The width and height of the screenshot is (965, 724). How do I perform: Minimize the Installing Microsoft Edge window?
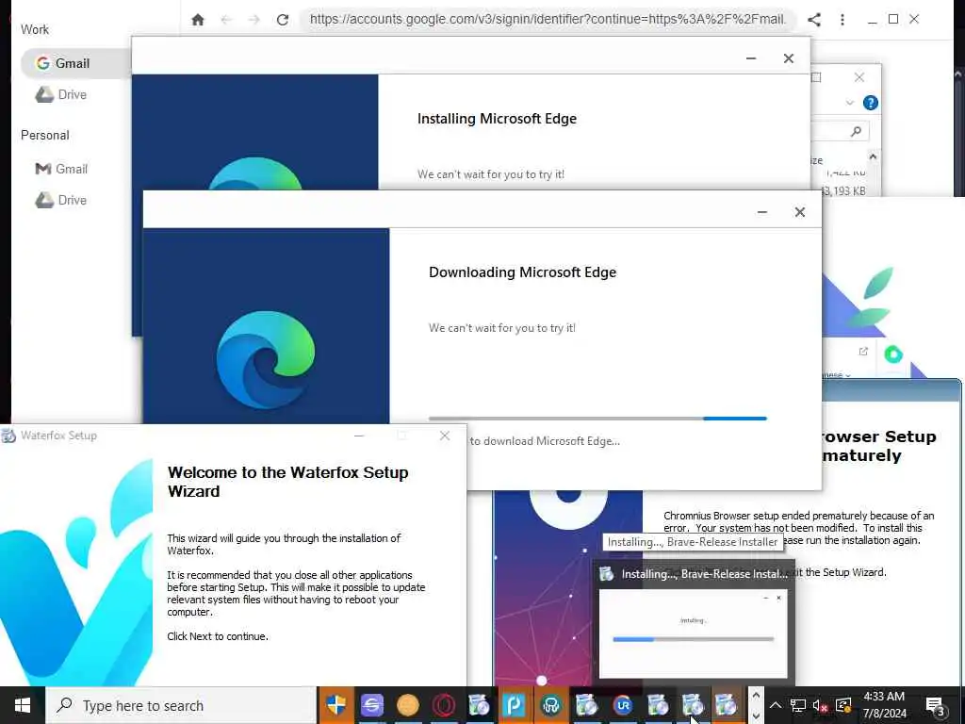pos(751,58)
